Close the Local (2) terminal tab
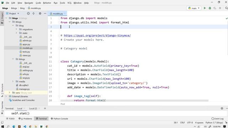228x128 pixels. click(x=39, y=108)
